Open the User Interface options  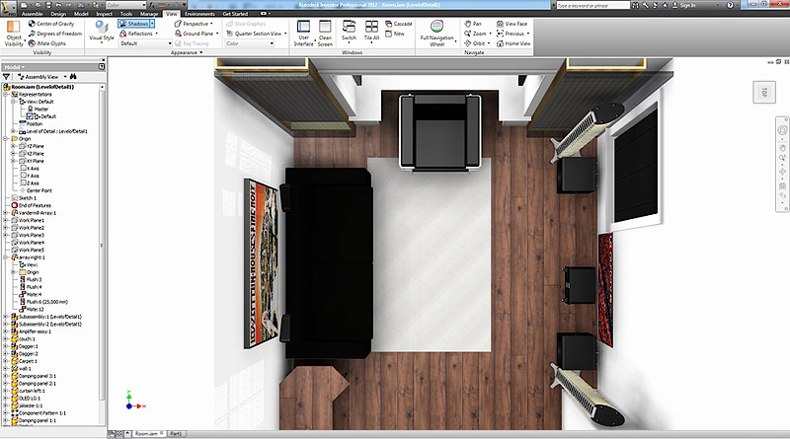[303, 31]
